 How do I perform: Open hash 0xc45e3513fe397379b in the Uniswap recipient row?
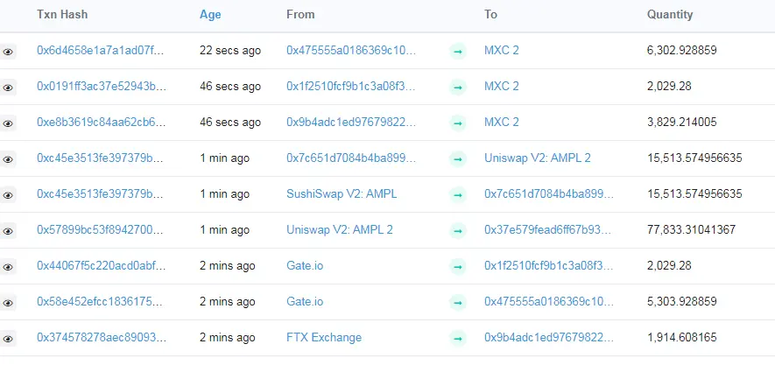coord(100,158)
